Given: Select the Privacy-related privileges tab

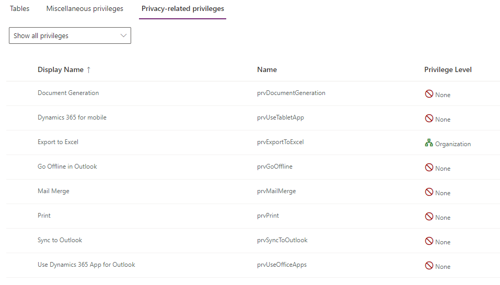Looking at the screenshot, I should tap(182, 9).
